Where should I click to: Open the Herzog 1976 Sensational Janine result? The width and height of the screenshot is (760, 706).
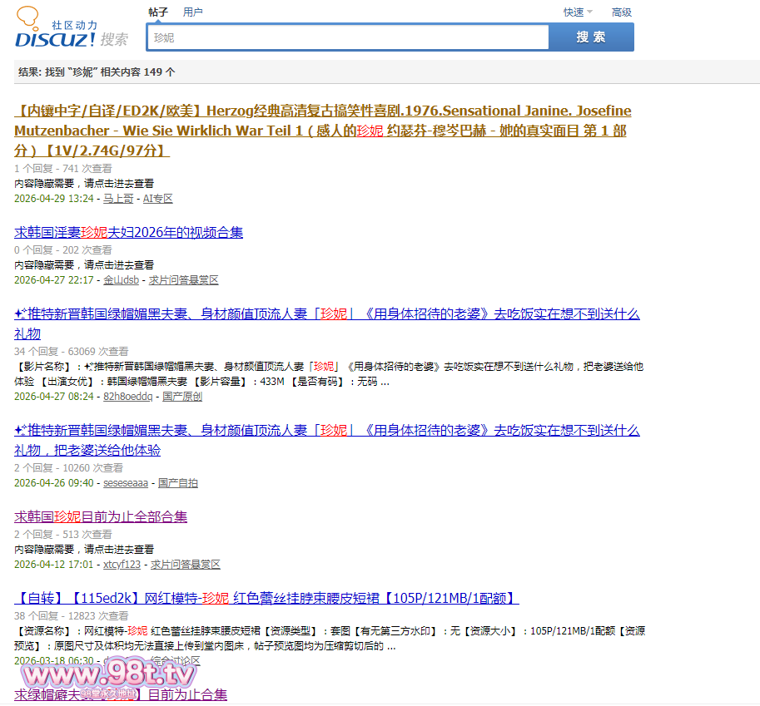coord(323,131)
